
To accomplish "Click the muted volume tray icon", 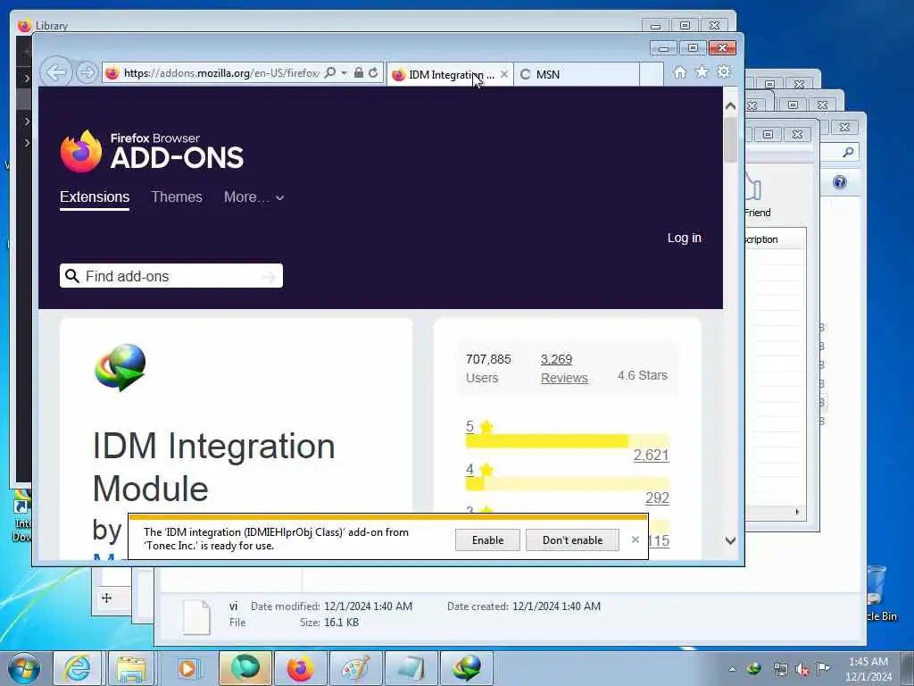I will click(802, 669).
